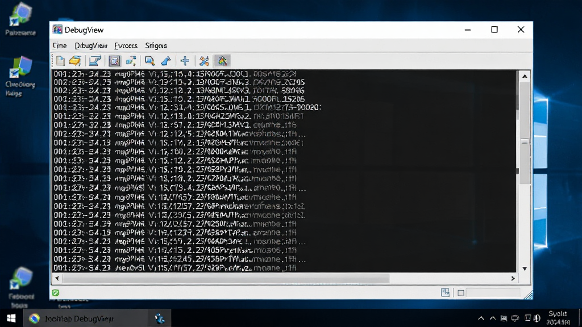Click the window resize grip corner
The width and height of the screenshot is (582, 327).
529,295
